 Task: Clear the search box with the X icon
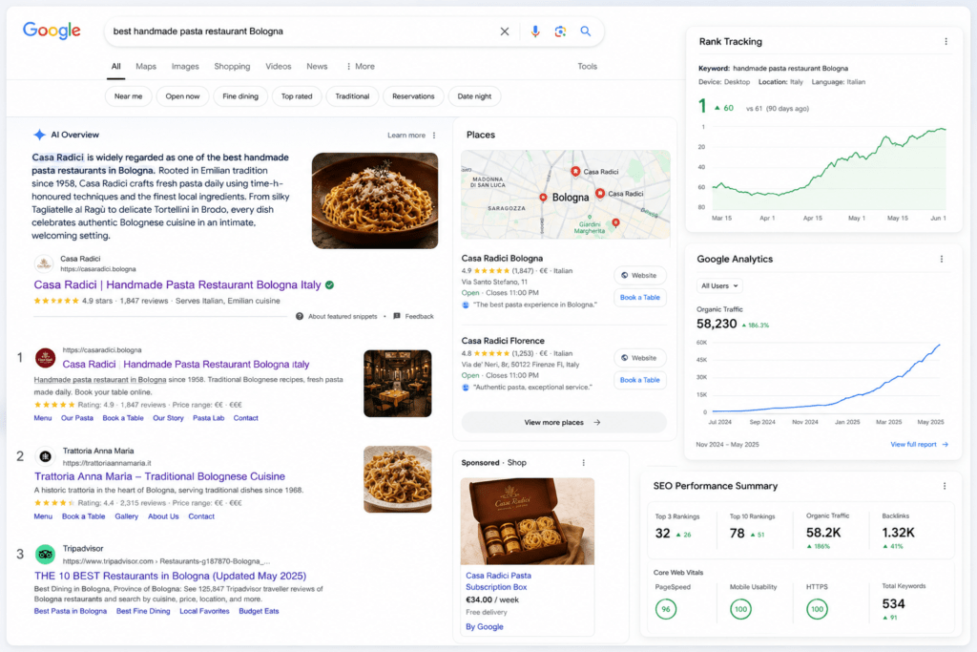[505, 32]
